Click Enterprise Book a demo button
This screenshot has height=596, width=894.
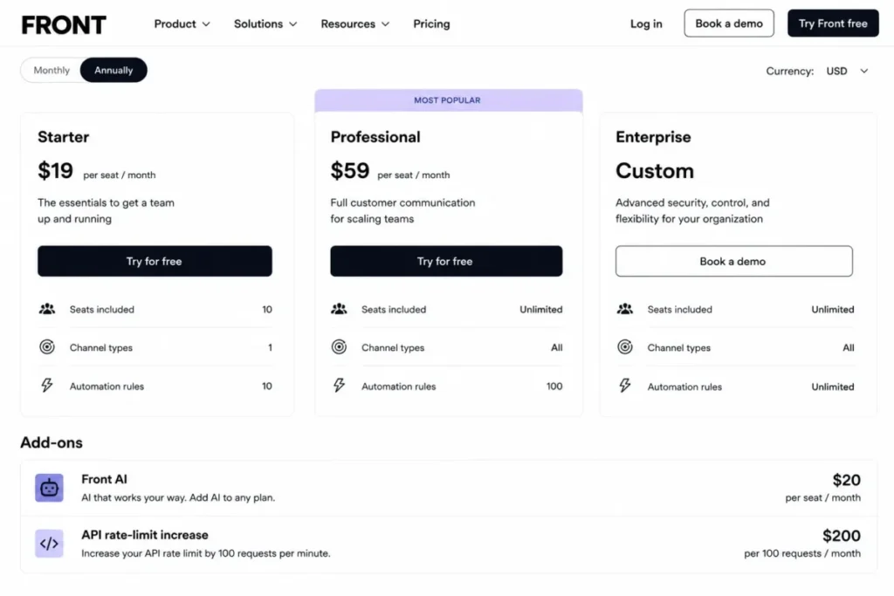[x=733, y=261]
